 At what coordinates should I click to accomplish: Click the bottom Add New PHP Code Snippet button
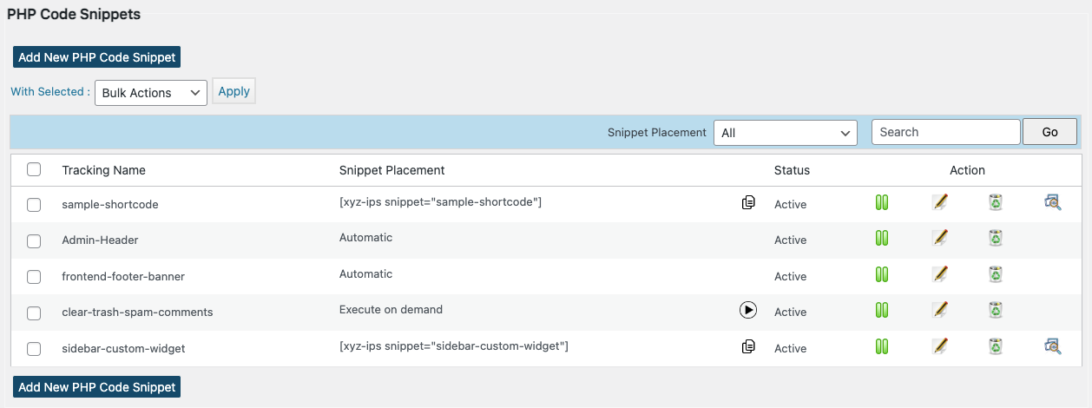tap(96, 387)
